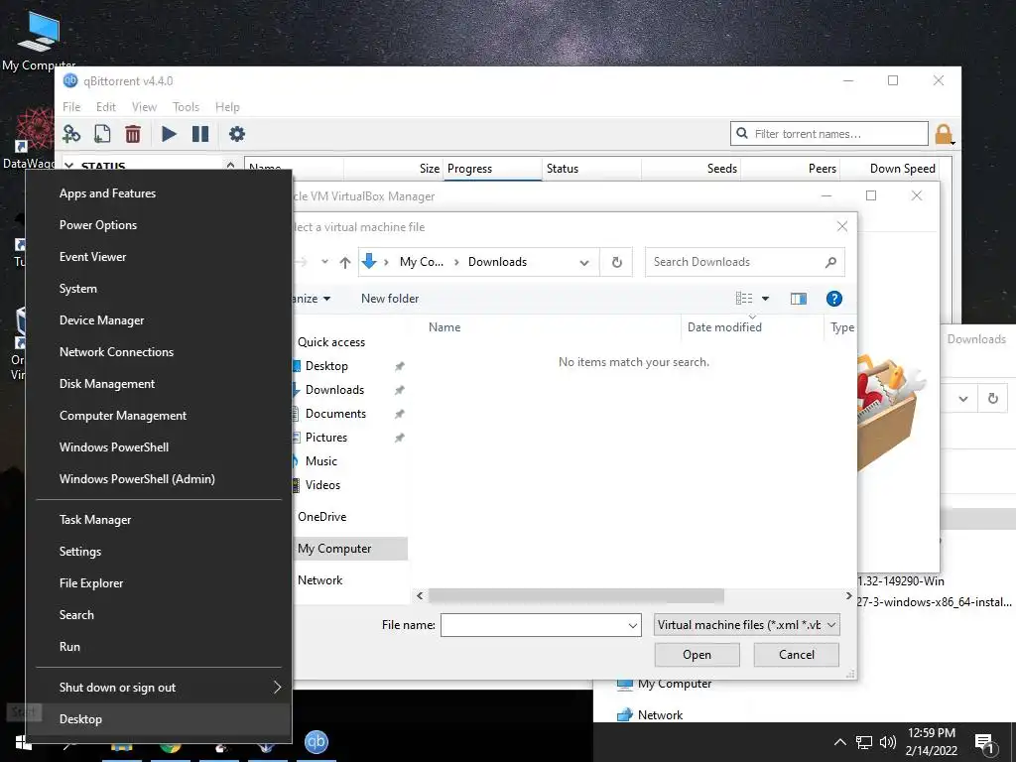The width and height of the screenshot is (1016, 762).
Task: Click the red Delete torrent trash icon
Action: pos(133,134)
